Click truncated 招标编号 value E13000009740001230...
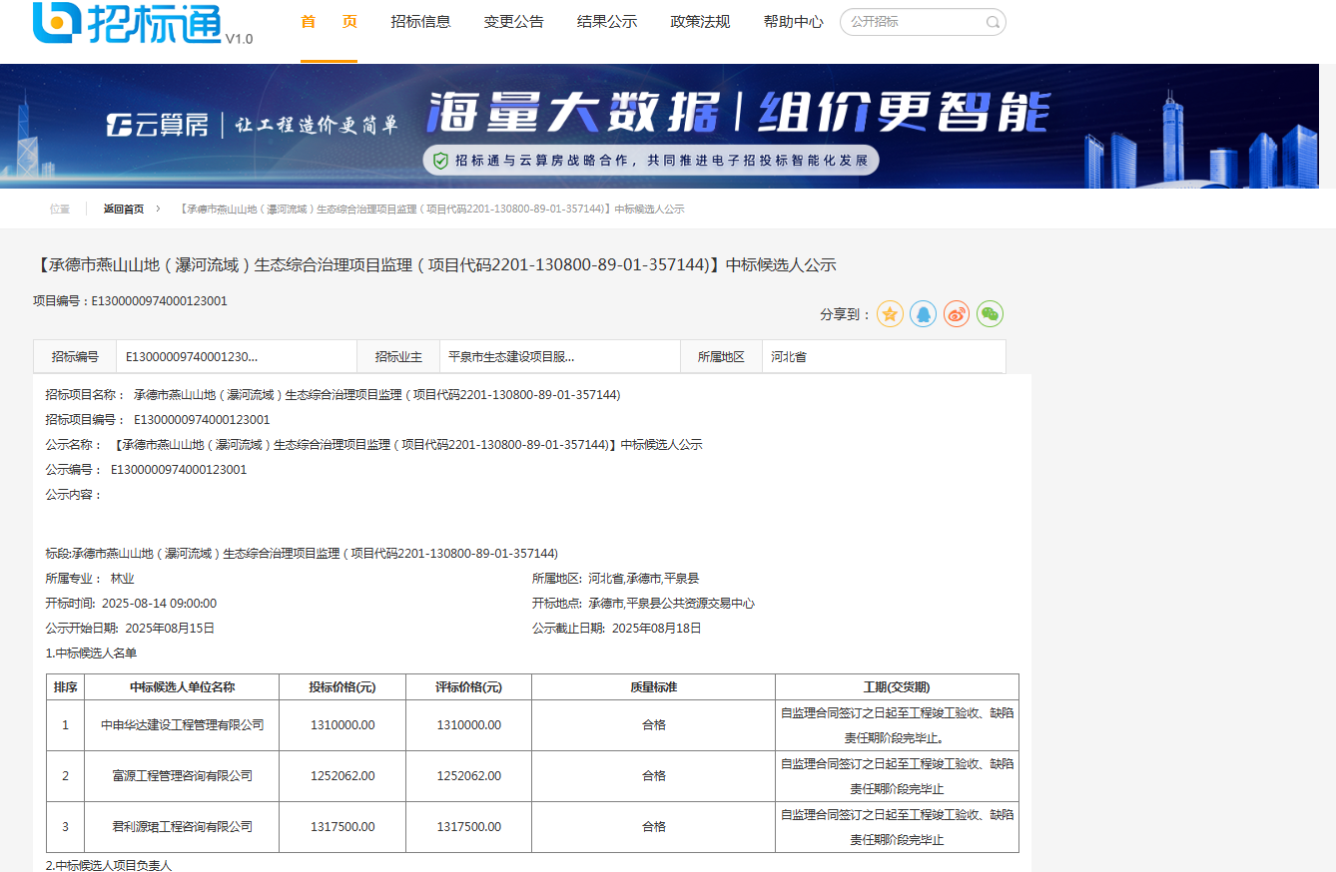 (192, 357)
